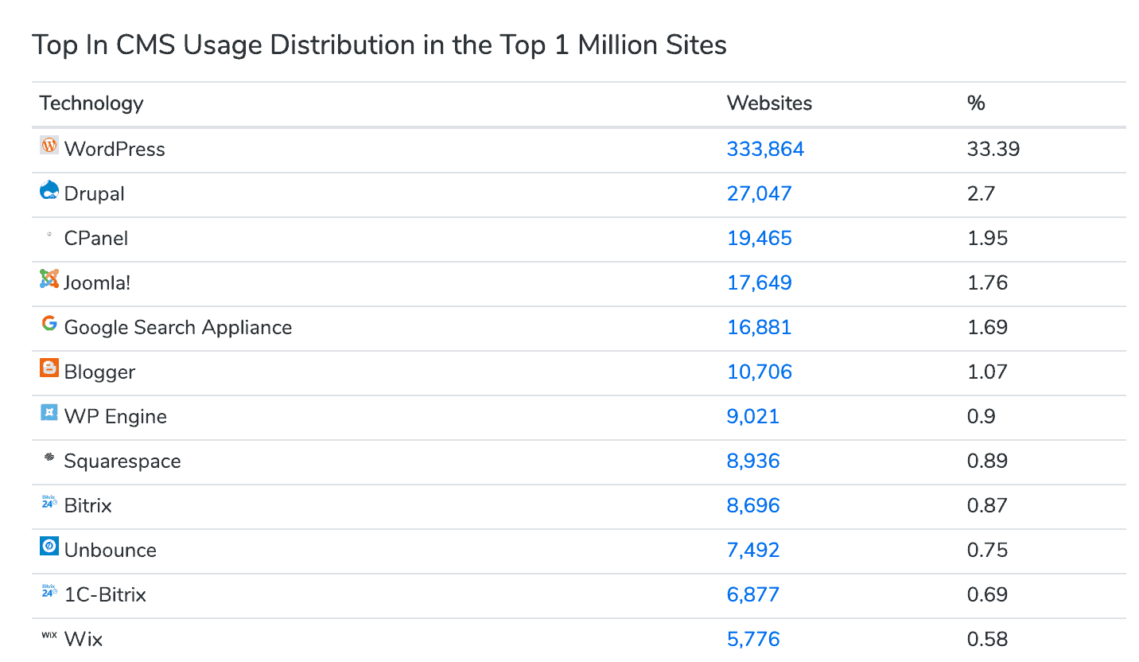Open the 9,021 WP Engine websites link
The image size is (1139, 662).
752,416
